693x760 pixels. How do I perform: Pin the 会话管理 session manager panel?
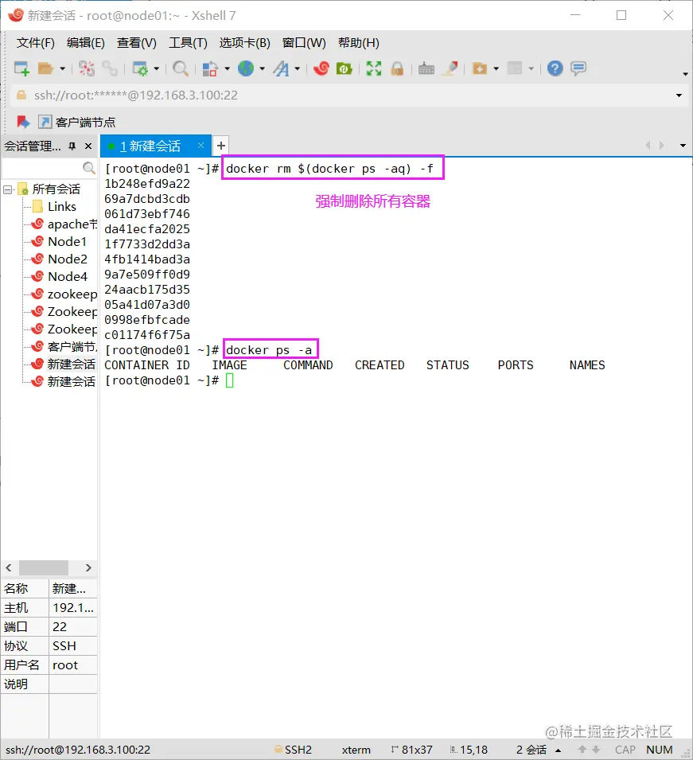click(x=72, y=146)
